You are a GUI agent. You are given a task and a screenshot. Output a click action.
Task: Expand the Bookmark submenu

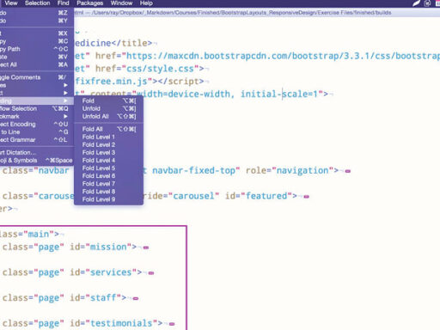point(37,116)
